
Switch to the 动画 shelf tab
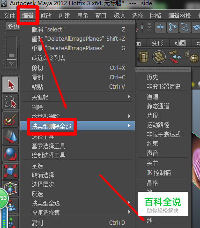point(180,43)
